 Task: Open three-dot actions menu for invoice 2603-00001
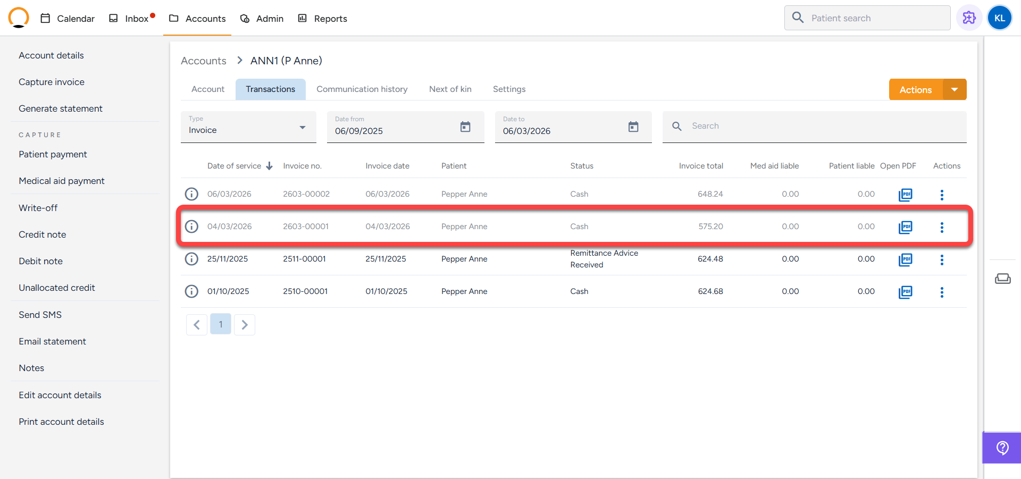tap(941, 227)
